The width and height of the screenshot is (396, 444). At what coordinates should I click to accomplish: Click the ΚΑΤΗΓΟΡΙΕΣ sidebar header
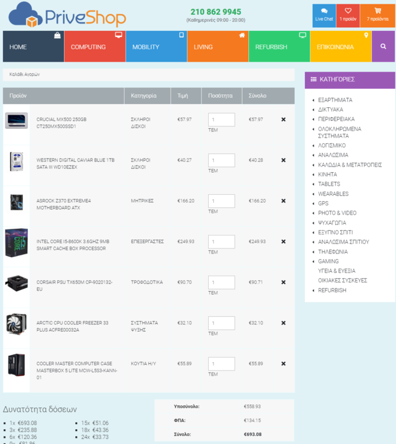(350, 80)
